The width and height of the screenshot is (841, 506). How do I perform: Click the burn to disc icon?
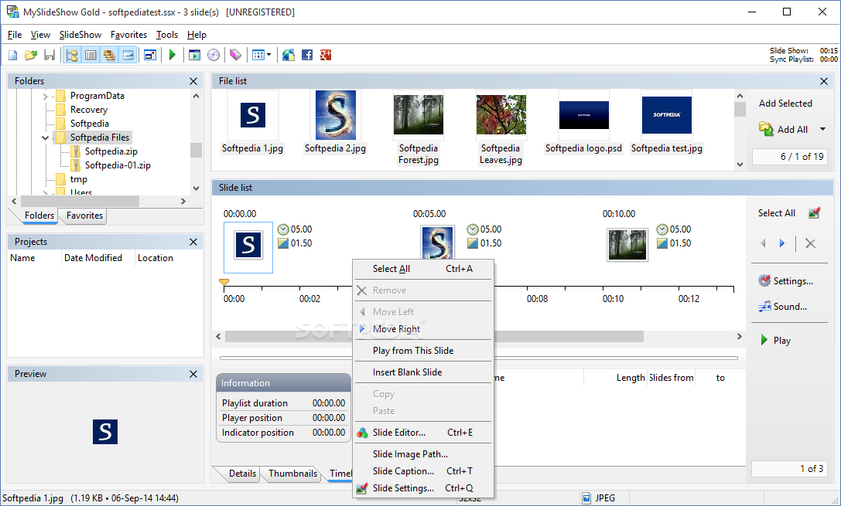point(214,55)
